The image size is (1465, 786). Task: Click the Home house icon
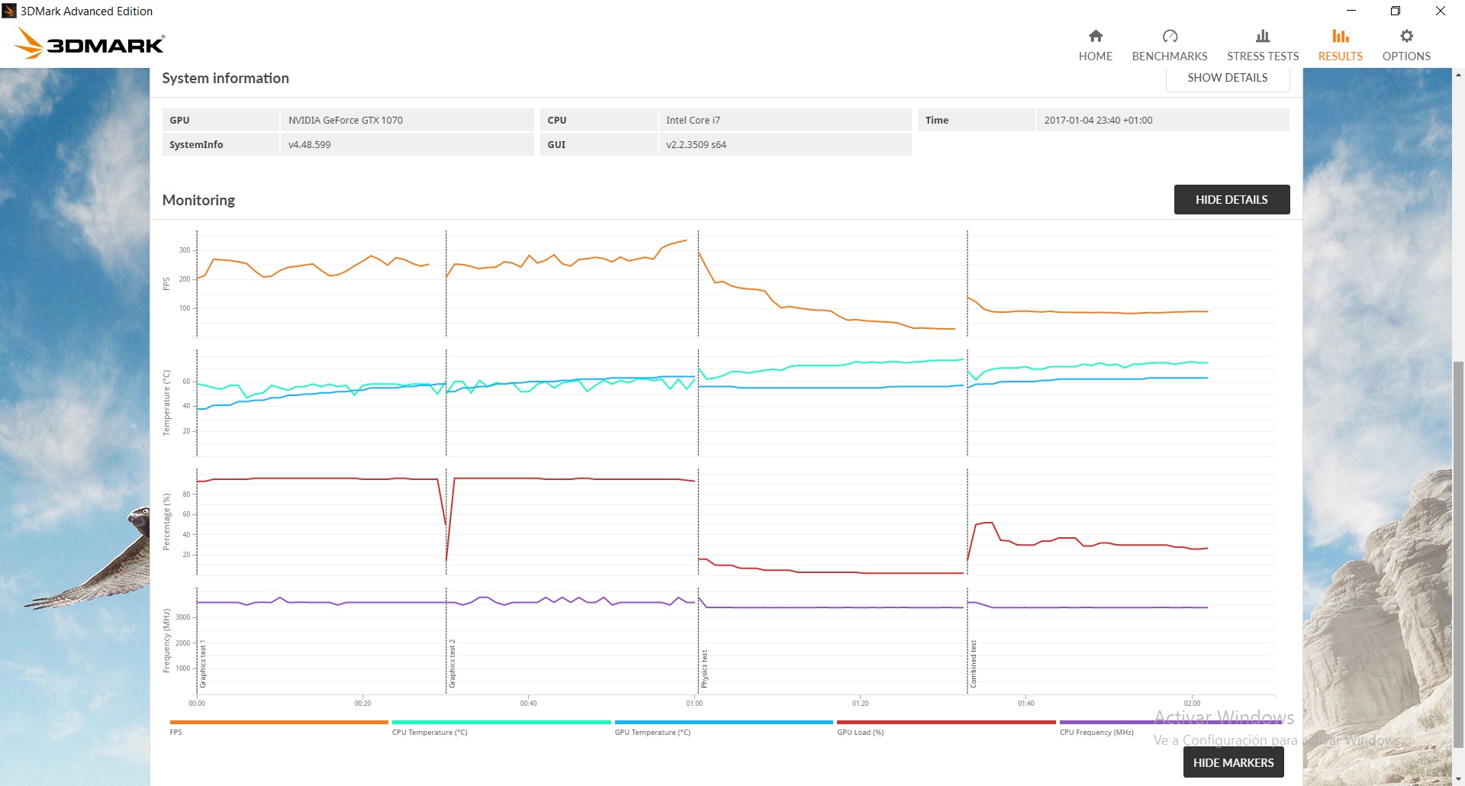[1095, 36]
